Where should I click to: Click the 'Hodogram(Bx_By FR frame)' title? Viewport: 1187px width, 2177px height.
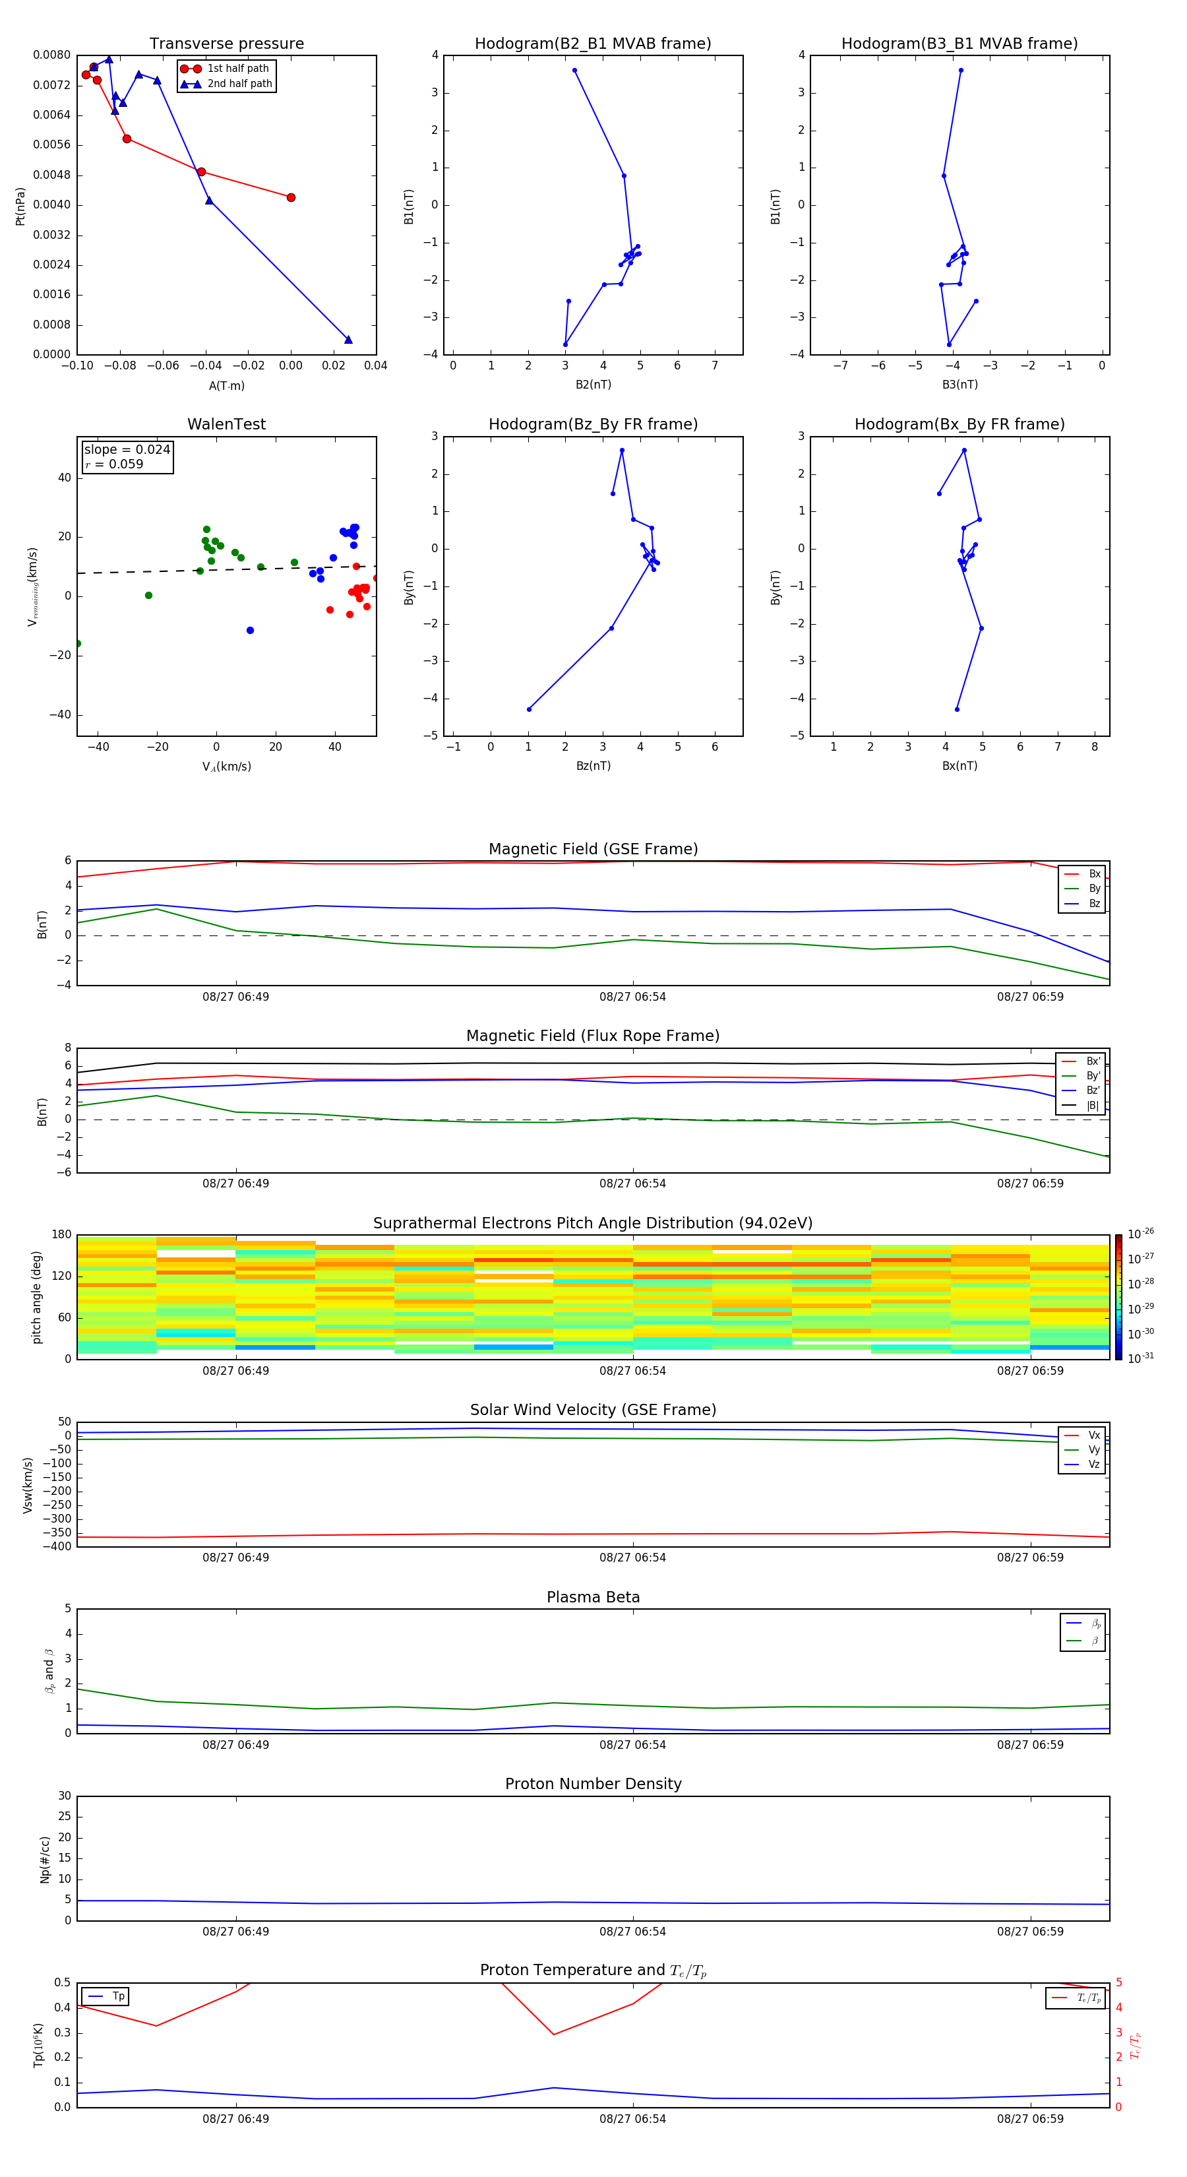pyautogui.click(x=959, y=424)
